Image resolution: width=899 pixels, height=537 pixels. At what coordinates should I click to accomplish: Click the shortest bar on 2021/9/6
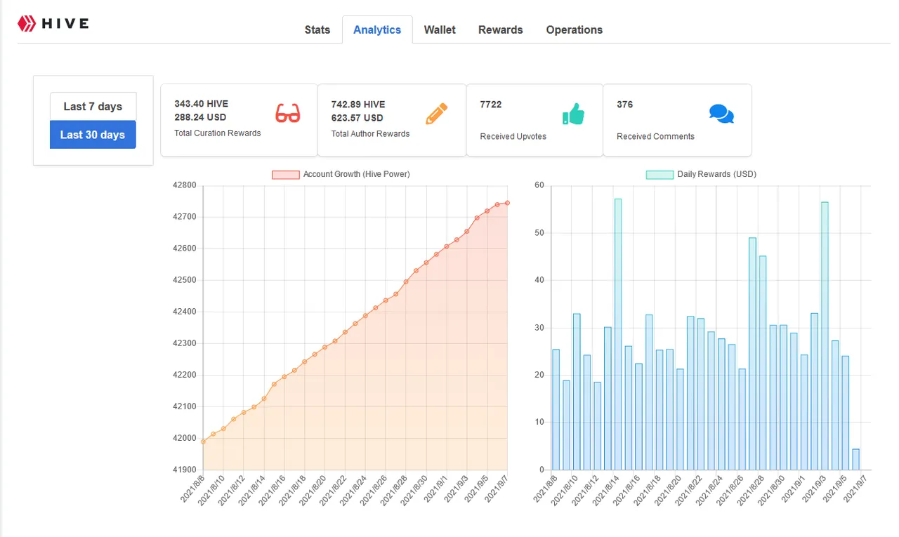pyautogui.click(x=855, y=460)
